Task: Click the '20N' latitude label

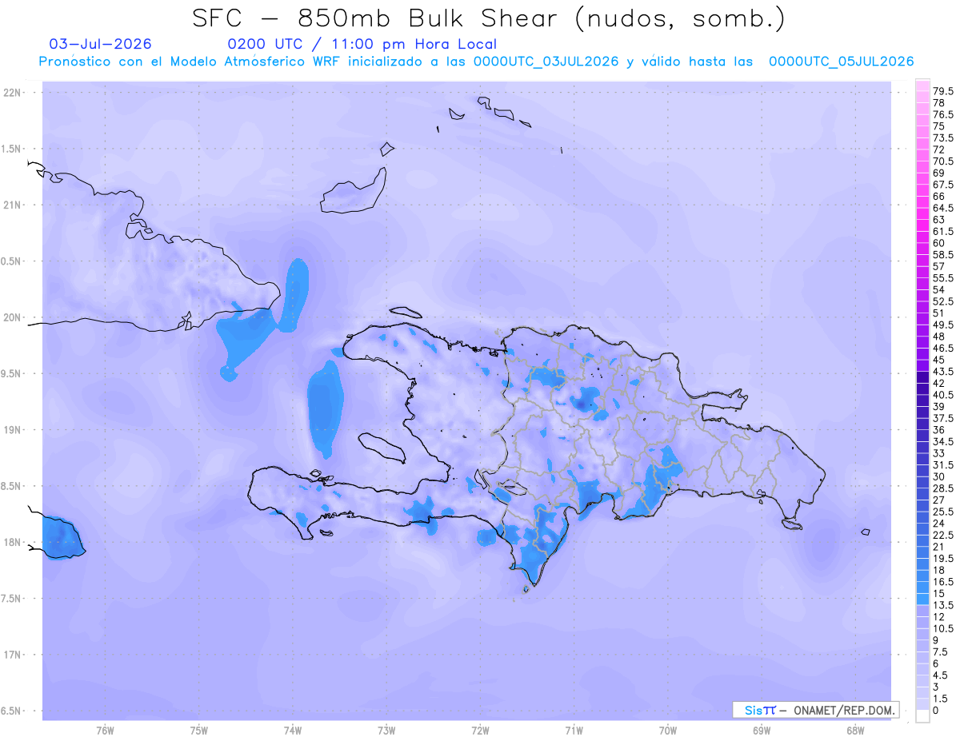Action: tap(14, 317)
